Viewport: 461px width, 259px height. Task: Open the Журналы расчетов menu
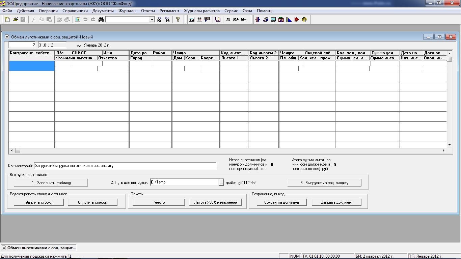tap(202, 11)
